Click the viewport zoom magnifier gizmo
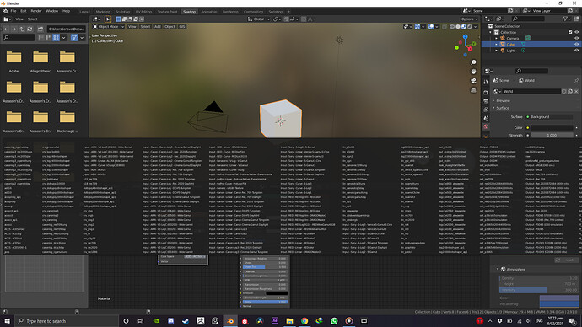Screen dimensions: 582x327 [x=473, y=62]
